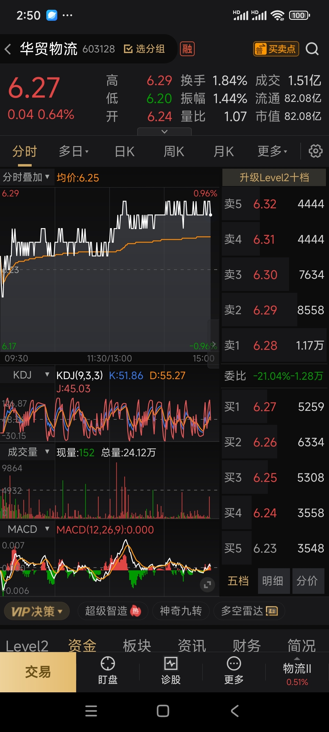Tap the current price 6.27
This screenshot has height=732, width=329.
click(34, 88)
